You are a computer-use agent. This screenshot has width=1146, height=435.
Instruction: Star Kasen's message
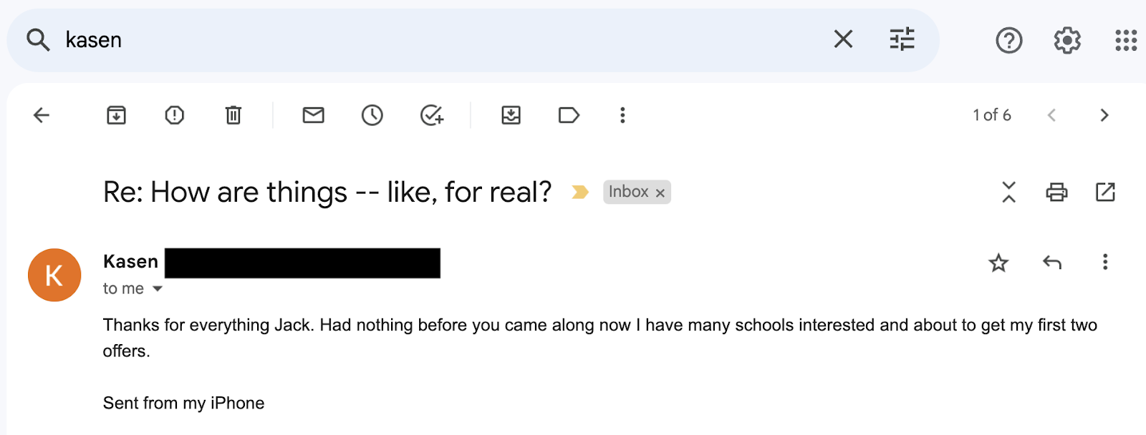coord(998,263)
